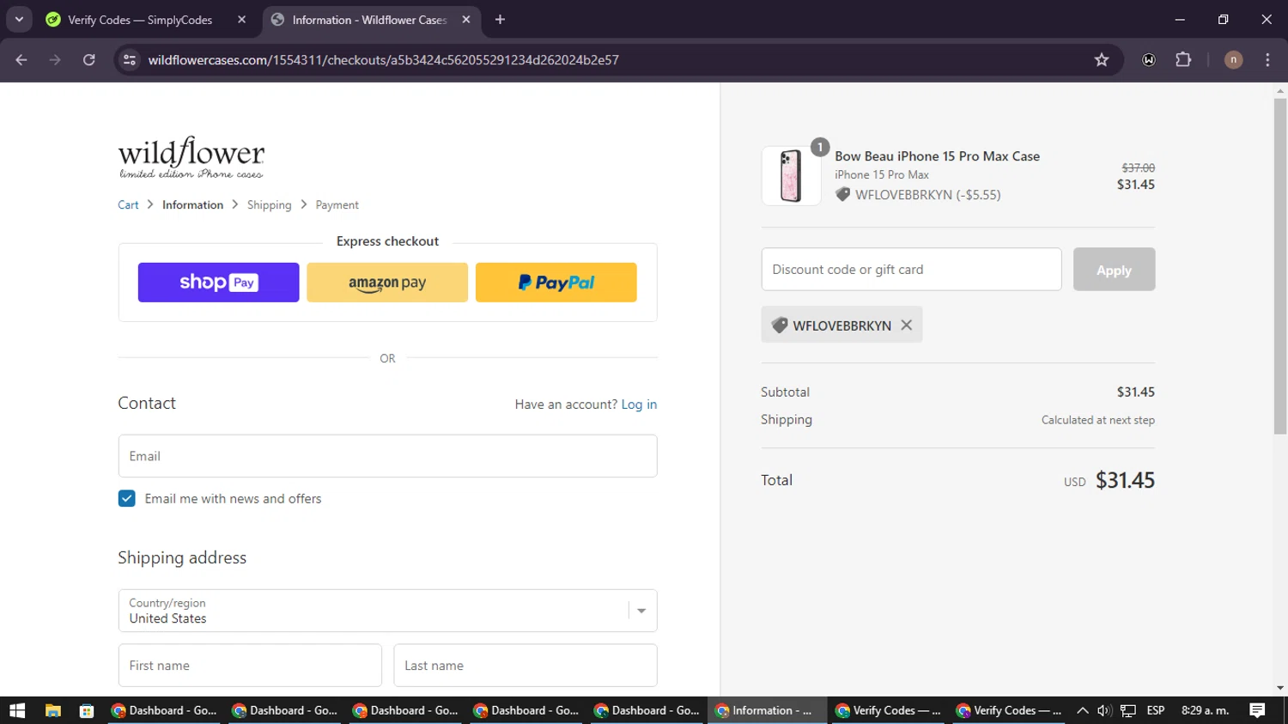Go back to Cart via breadcrumb
Image resolution: width=1288 pixels, height=724 pixels.
(x=128, y=205)
